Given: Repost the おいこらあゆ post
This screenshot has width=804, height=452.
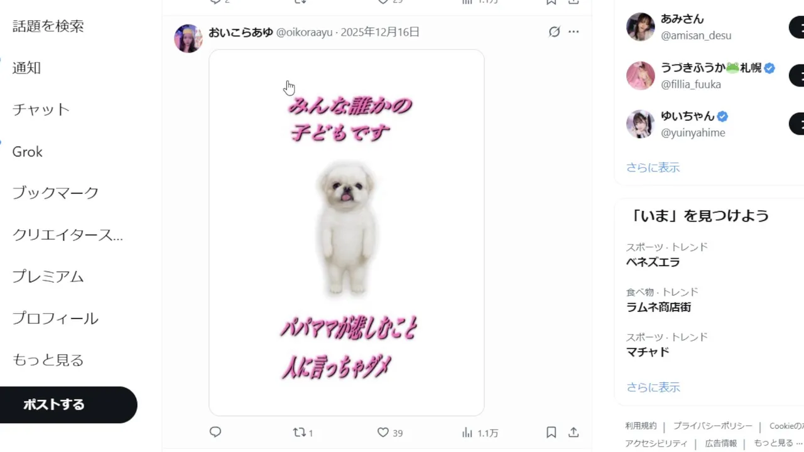Looking at the screenshot, I should coord(303,433).
